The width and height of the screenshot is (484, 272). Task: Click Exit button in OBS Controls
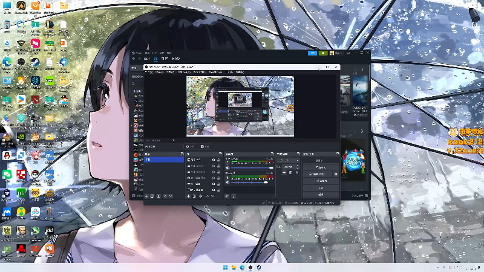(x=321, y=195)
